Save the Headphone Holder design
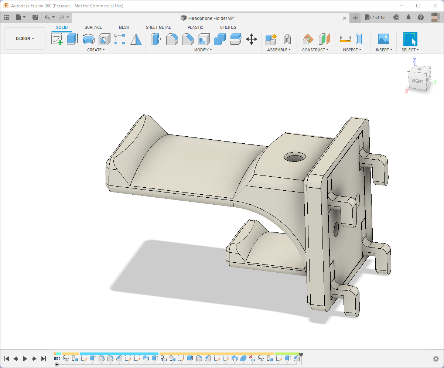Image resolution: width=444 pixels, height=368 pixels. [x=35, y=17]
